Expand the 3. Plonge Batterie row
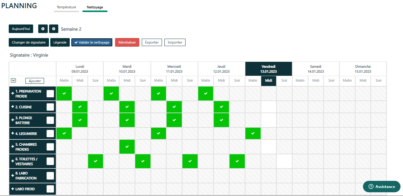The image size is (403, 196). [13, 120]
